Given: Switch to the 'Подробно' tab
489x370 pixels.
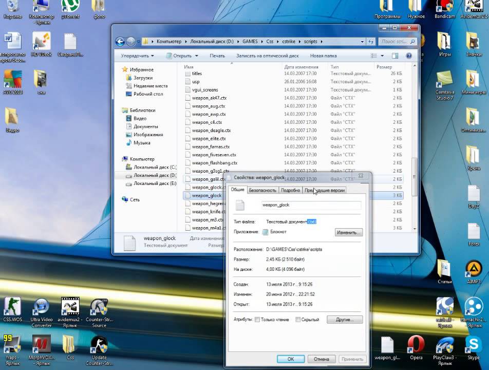Looking at the screenshot, I should pos(290,190).
